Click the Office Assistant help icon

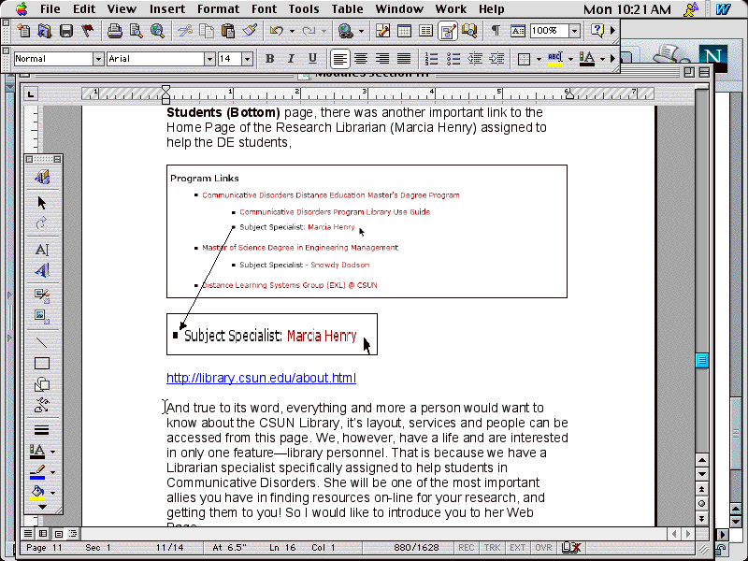[x=597, y=31]
